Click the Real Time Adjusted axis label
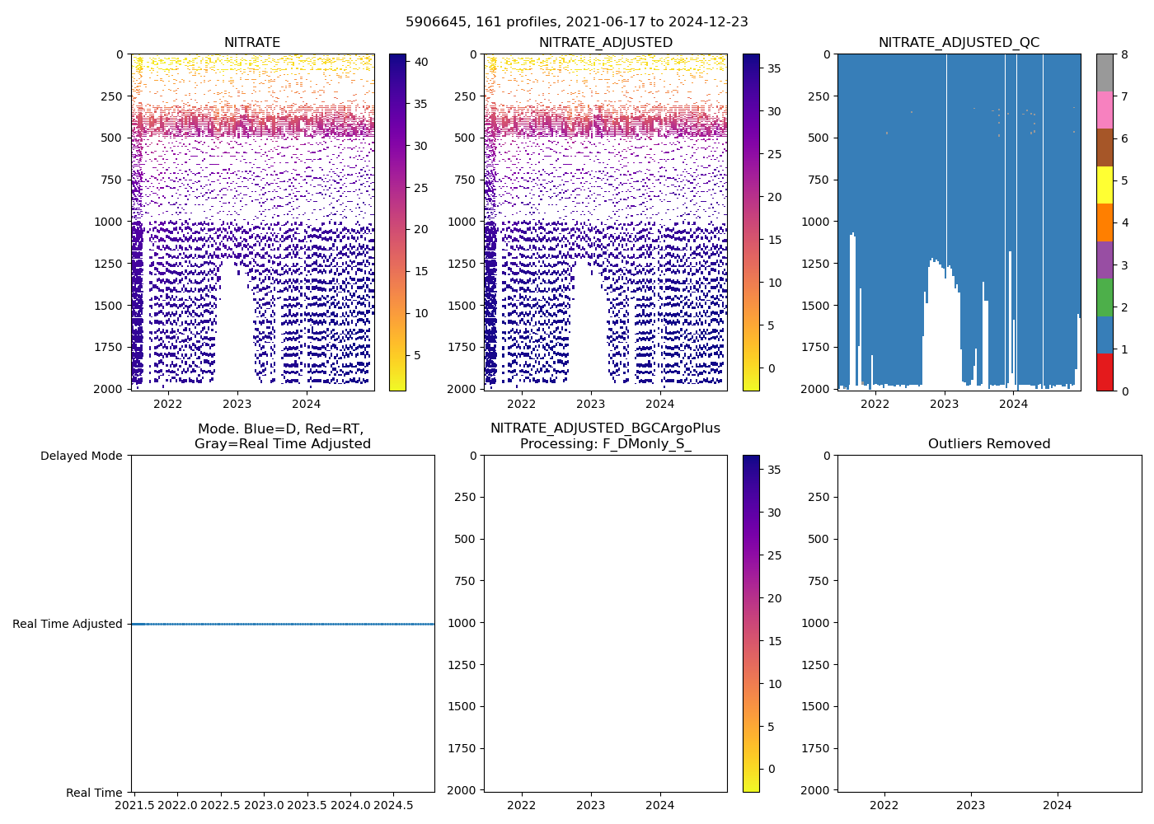The height and width of the screenshot is (824, 1154). pos(68,624)
